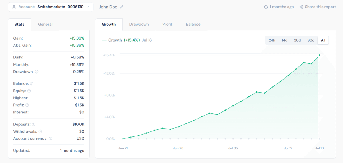The height and width of the screenshot is (163, 343).
Task: Click the Gain value +15.36%
Action: tap(77, 38)
